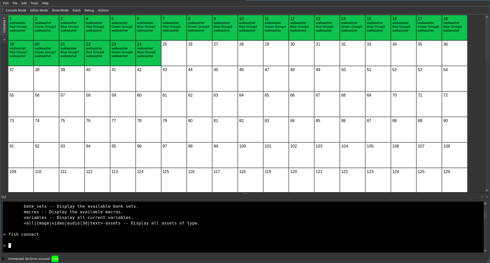Undock the CLI panel using its float icon
490x263 pixels.
click(x=482, y=197)
